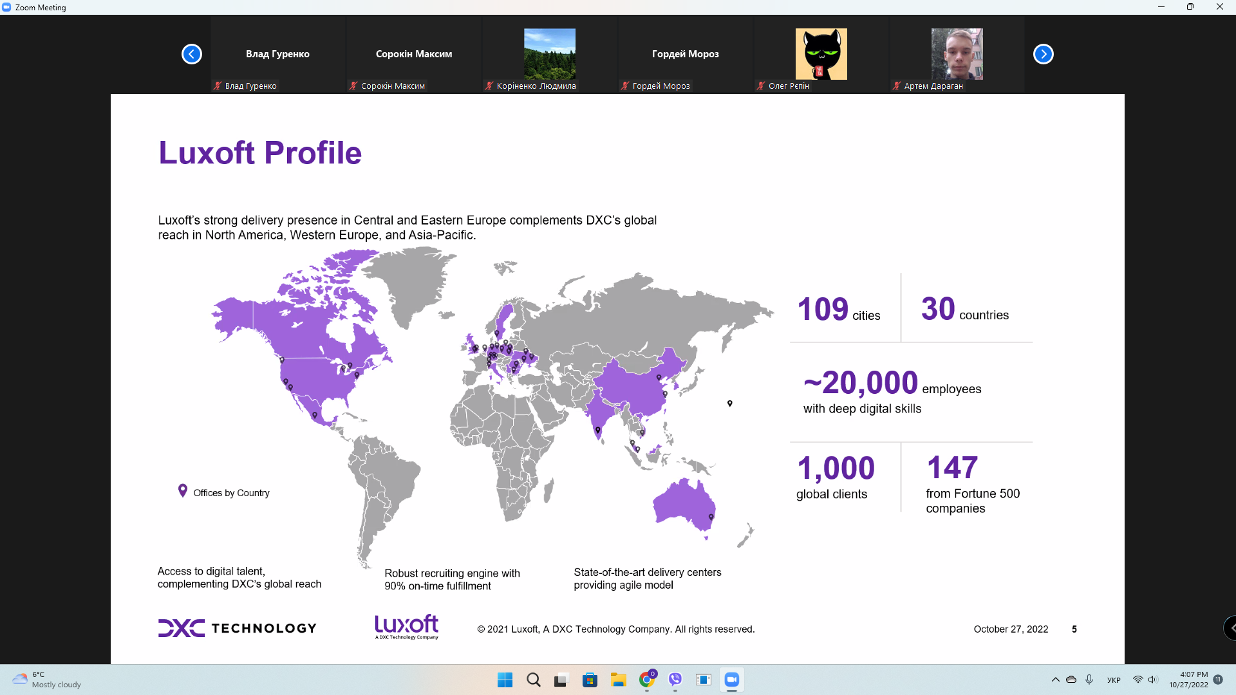1236x695 pixels.
Task: Click 'Robust recruiting engine' text
Action: click(x=452, y=579)
